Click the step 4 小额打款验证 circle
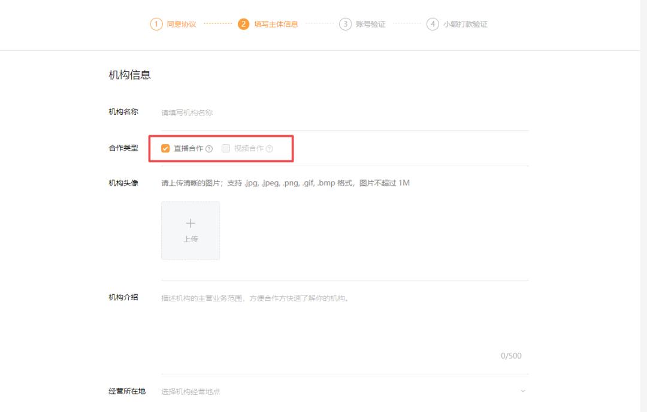The image size is (647, 412). (433, 24)
